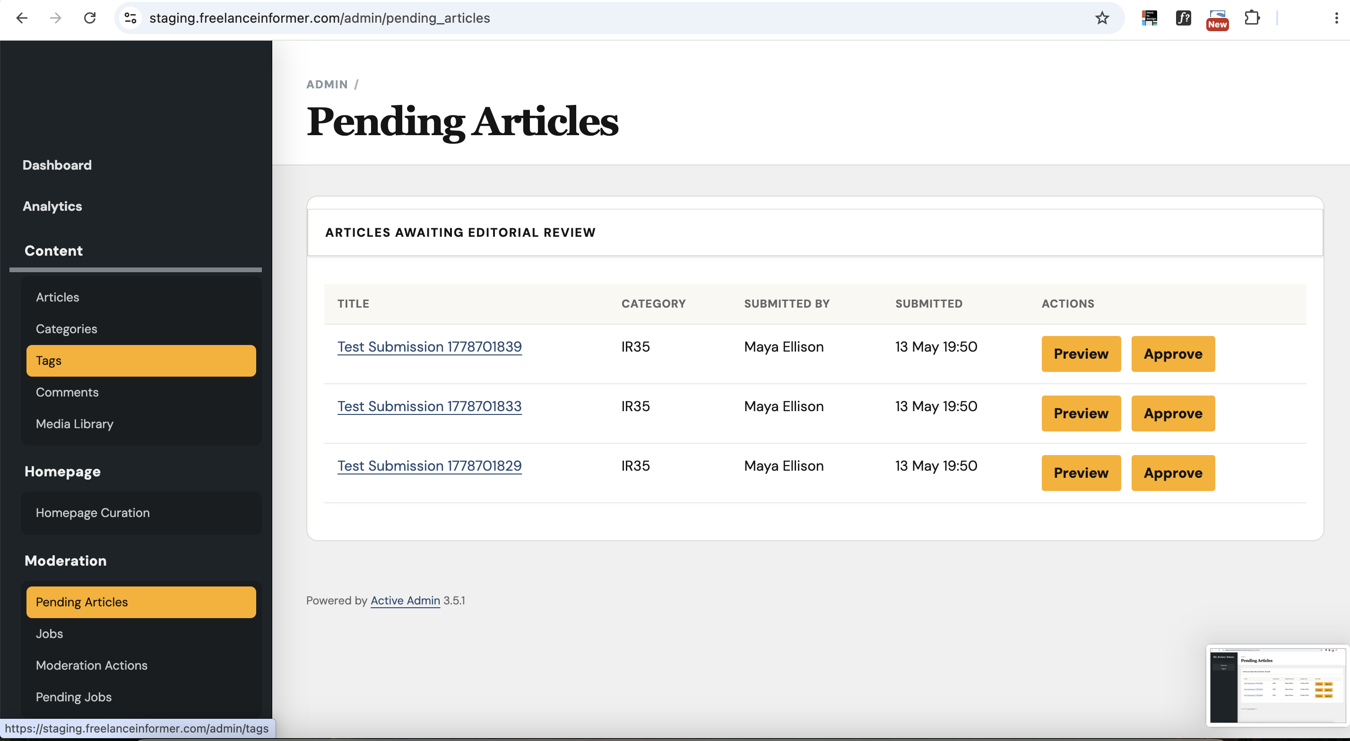Approve Test Submission 1778701833
Viewport: 1350px width, 741px height.
click(x=1173, y=414)
